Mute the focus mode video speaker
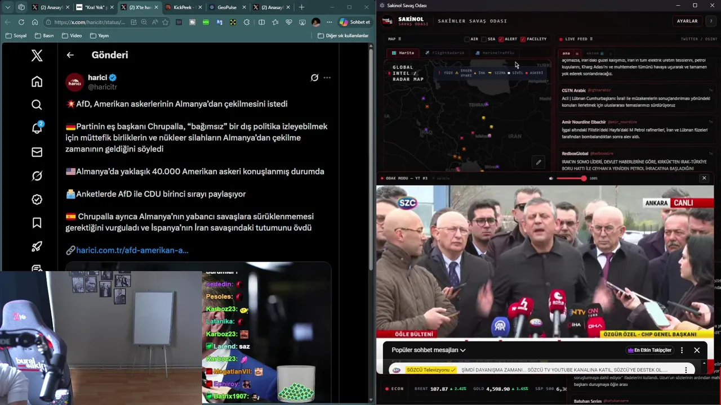Viewport: 721px width, 405px height. [x=551, y=178]
